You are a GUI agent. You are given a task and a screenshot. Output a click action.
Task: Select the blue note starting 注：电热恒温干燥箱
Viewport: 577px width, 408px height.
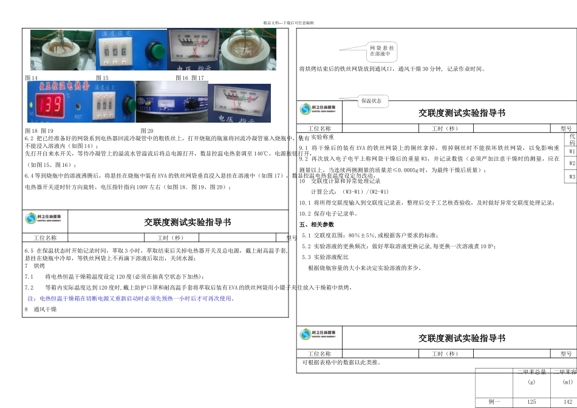click(x=131, y=298)
